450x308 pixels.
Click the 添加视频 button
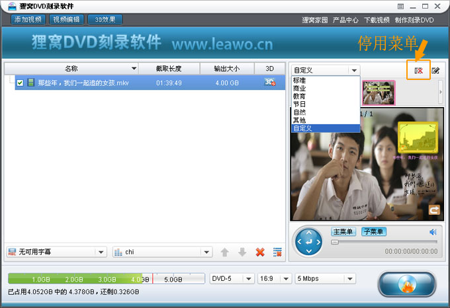pyautogui.click(x=28, y=19)
